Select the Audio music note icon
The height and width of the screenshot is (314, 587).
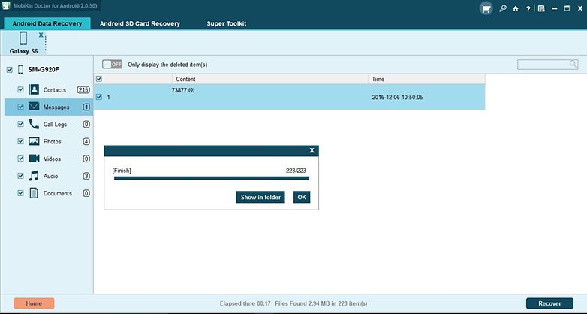coord(35,176)
